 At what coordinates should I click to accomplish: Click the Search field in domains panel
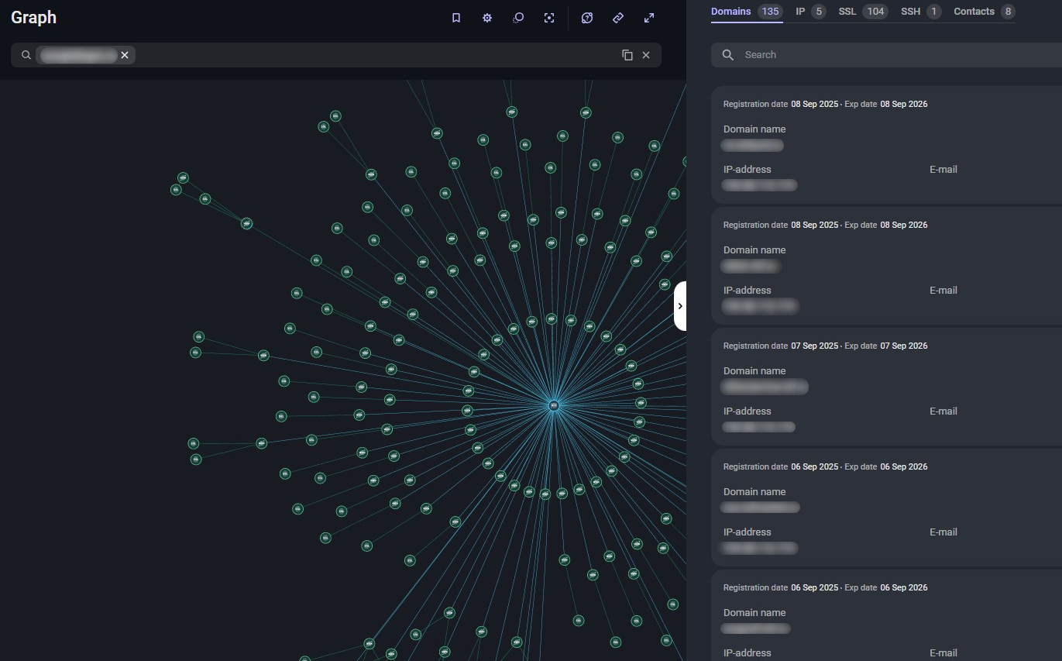pyautogui.click(x=891, y=55)
